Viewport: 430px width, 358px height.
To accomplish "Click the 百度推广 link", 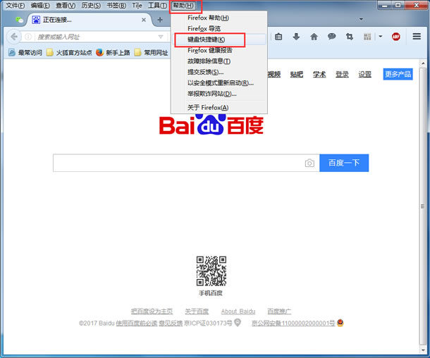I will click(x=279, y=311).
